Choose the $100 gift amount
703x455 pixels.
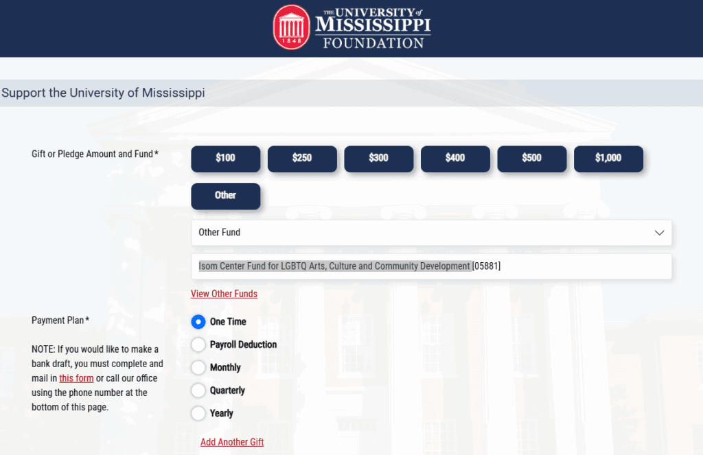225,159
